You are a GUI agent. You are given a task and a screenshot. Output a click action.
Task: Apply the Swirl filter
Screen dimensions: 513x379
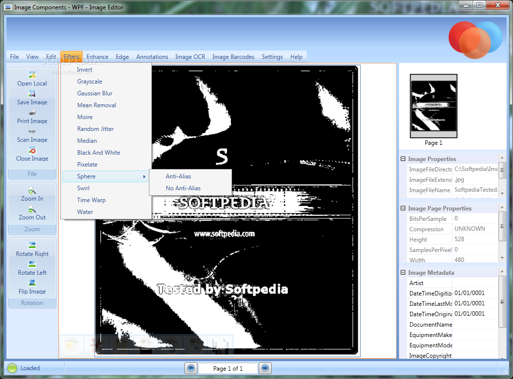pos(106,188)
